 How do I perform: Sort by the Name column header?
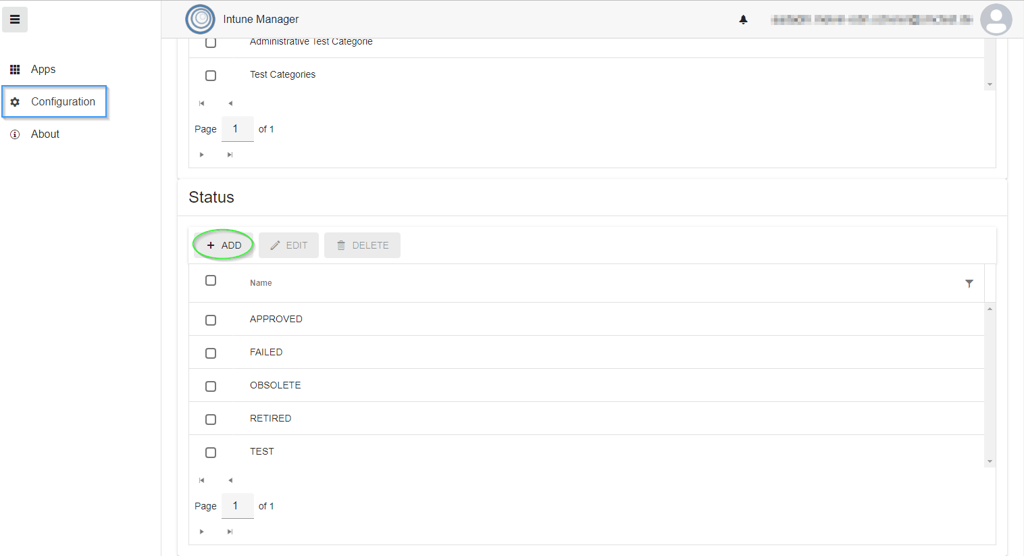(x=261, y=283)
